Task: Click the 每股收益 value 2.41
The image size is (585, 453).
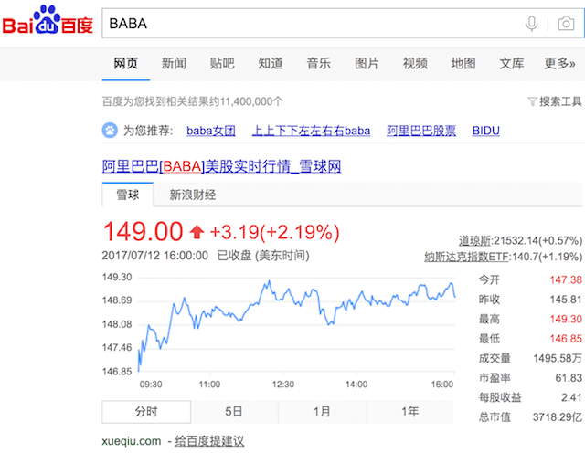Action: tap(571, 398)
